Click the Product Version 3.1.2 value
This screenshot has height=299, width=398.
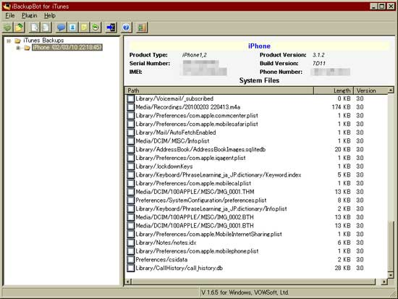[318, 55]
